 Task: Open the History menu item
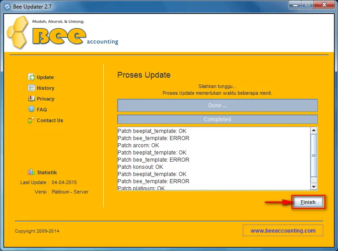(45, 88)
